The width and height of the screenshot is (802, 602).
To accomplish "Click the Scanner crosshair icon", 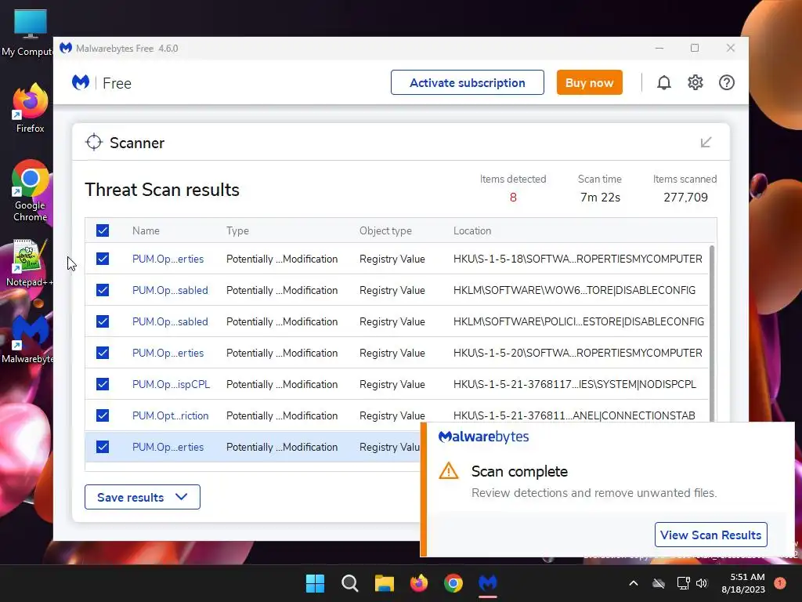I will (94, 143).
